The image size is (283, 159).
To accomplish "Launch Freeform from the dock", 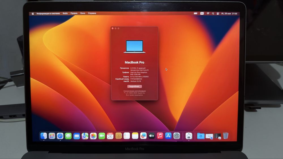I will 143,136.
